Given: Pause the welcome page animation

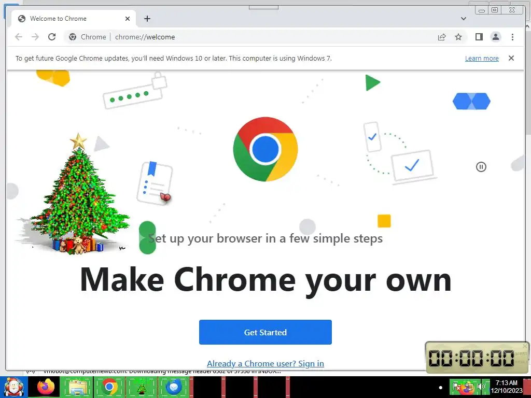Looking at the screenshot, I should [481, 166].
